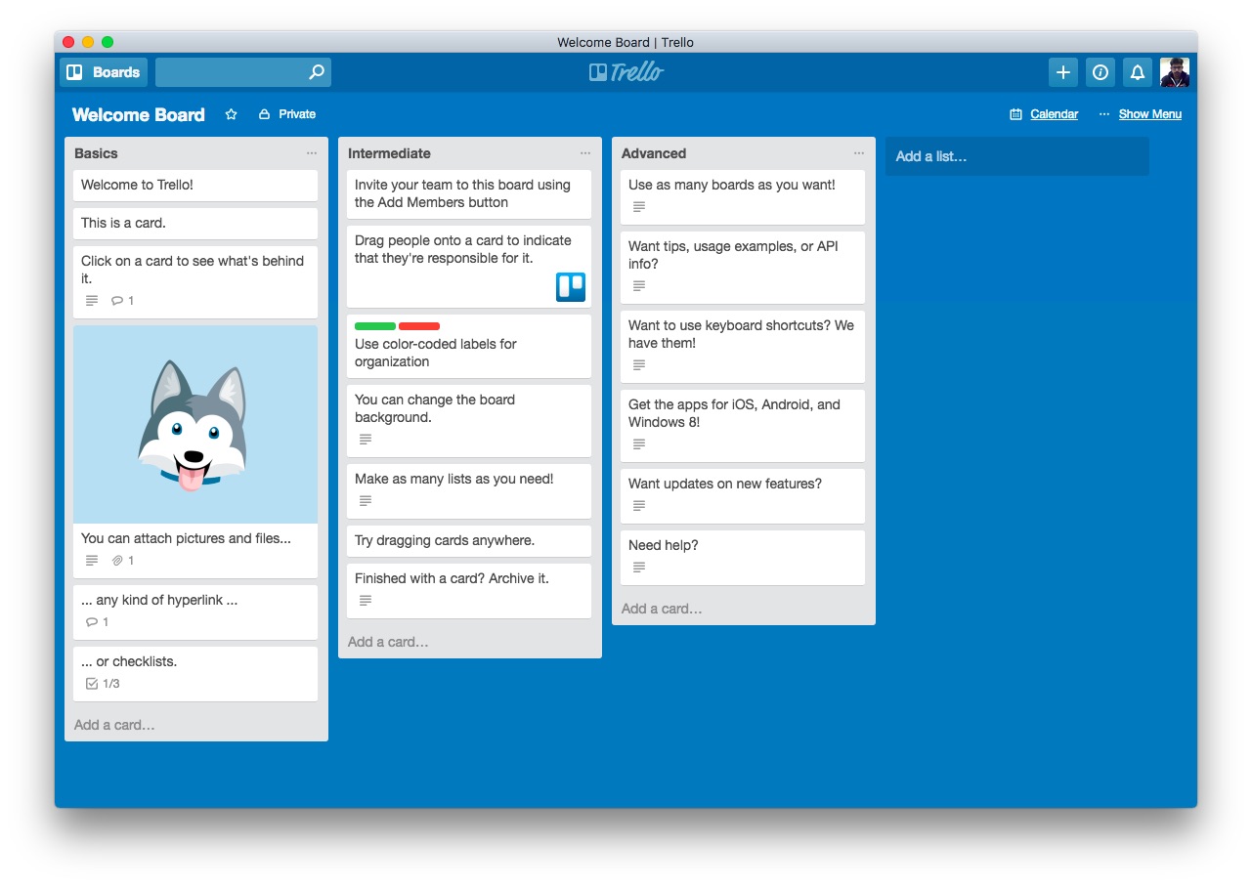Star the Welcome Board
The image size is (1252, 886).
click(x=232, y=114)
